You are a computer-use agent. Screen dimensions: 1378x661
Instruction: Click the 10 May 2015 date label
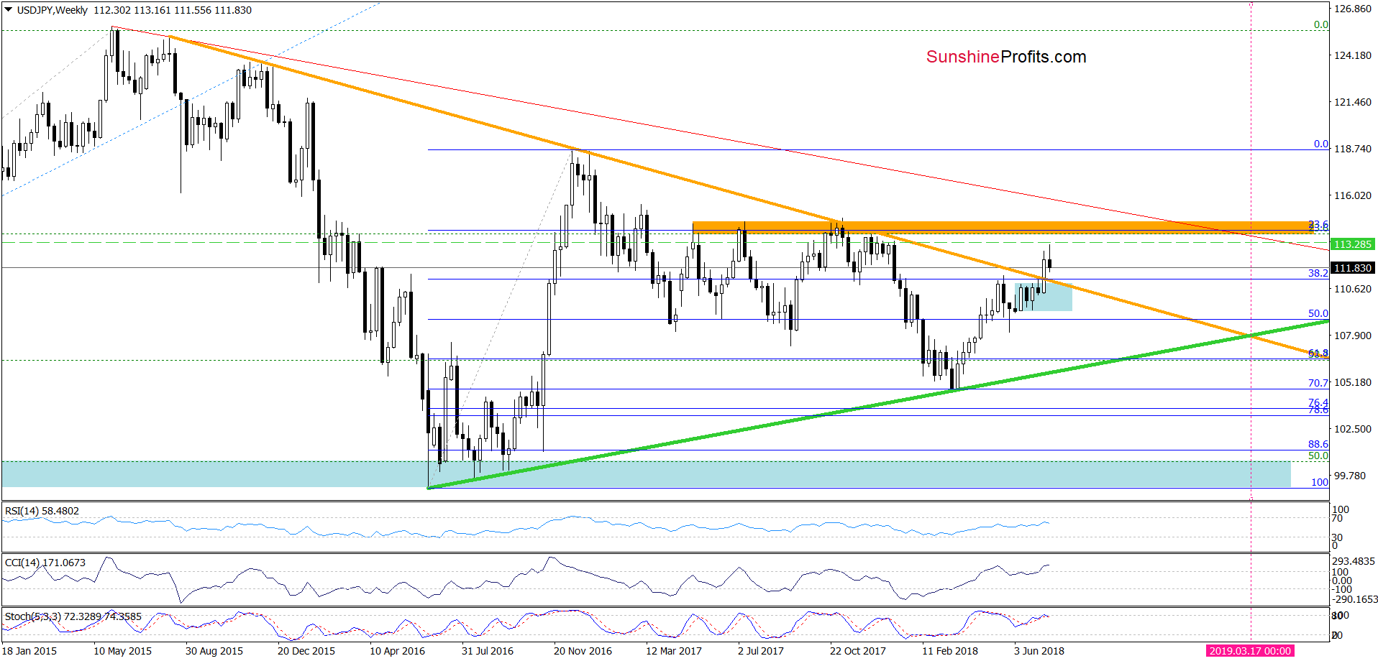tap(122, 651)
